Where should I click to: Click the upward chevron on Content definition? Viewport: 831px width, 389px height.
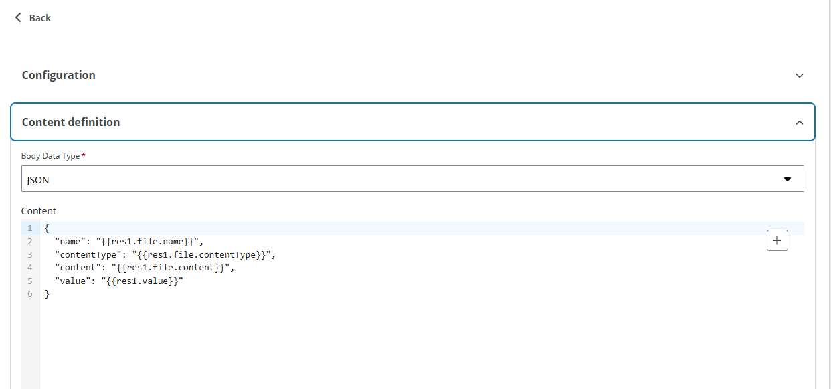799,121
